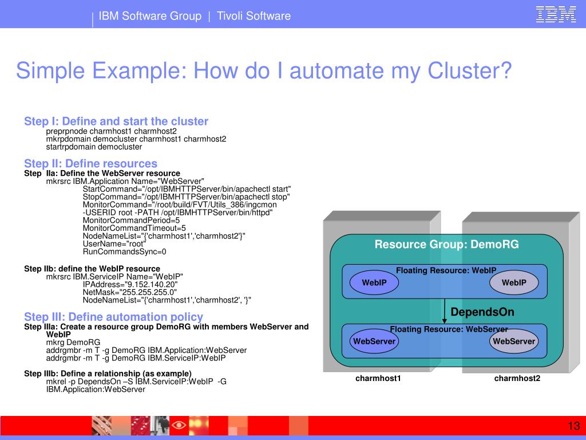Click 'Step IIa: Define the WebServer resource'
This screenshot has height=440, width=586.
tap(102, 173)
